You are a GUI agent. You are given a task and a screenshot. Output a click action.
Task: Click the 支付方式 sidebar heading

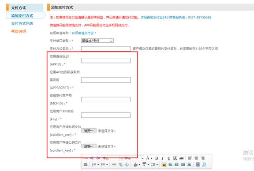click(x=19, y=7)
